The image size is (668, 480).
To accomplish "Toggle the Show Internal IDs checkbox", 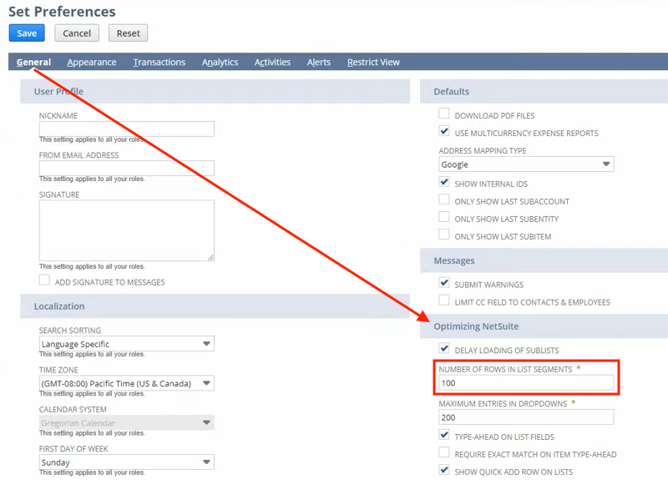I will [444, 183].
